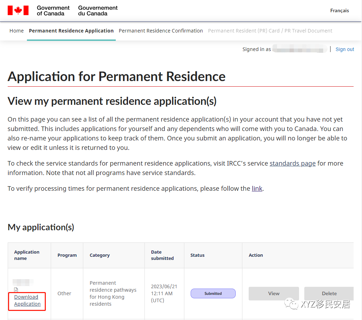Click the 'Application for Permanent Residence' heading
The height and width of the screenshot is (320, 362).
116,77
